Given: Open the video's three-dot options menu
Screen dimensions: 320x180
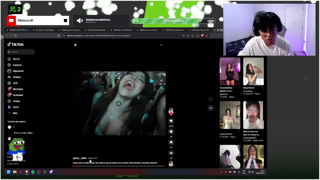Looking at the screenshot, I should (x=161, y=45).
